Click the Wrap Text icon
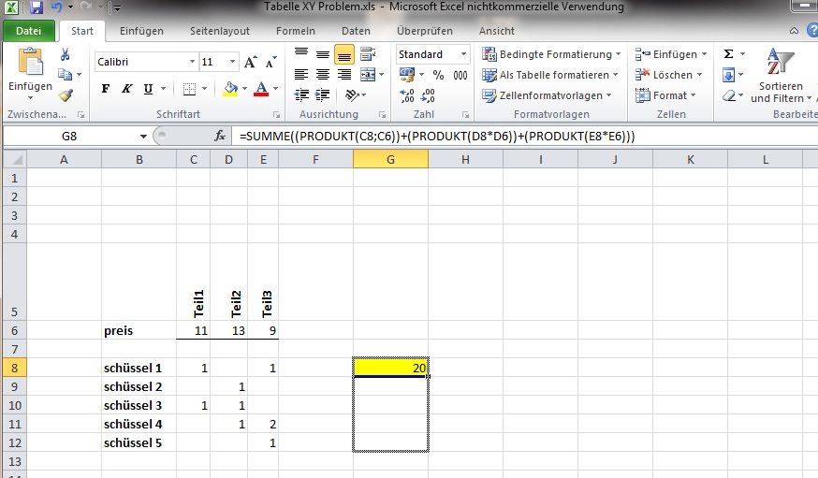 click(368, 54)
